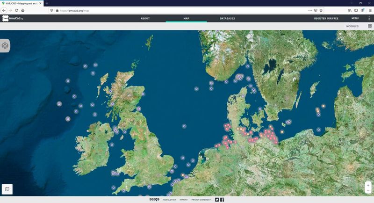This screenshot has height=203, width=374.
Task: Close the AMUCAD browser tab
Action: pos(40,3)
